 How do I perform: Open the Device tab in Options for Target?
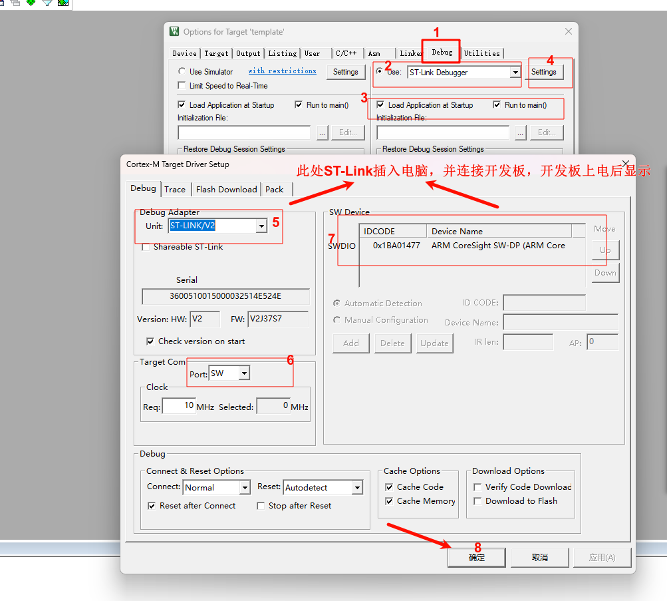185,53
